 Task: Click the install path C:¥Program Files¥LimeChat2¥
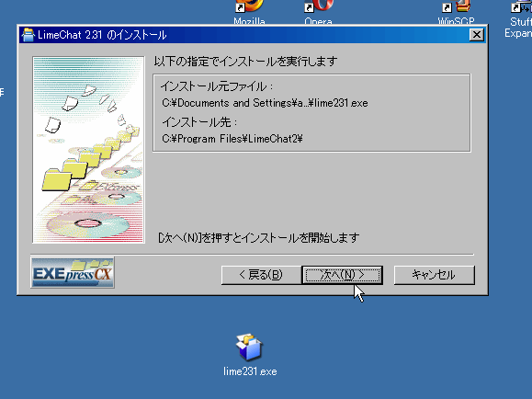click(x=232, y=139)
